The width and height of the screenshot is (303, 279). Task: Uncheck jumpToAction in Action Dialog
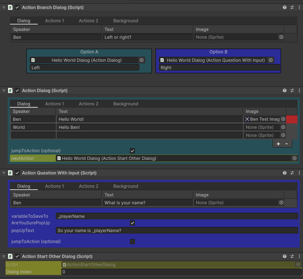[x=132, y=150]
